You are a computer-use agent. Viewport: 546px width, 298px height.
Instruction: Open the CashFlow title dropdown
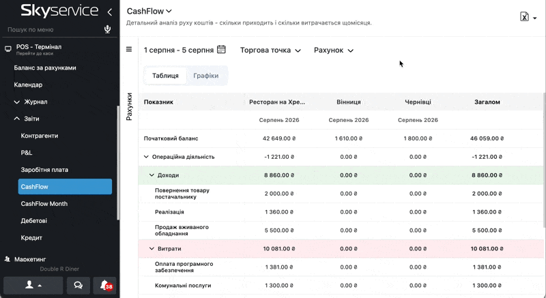(149, 11)
